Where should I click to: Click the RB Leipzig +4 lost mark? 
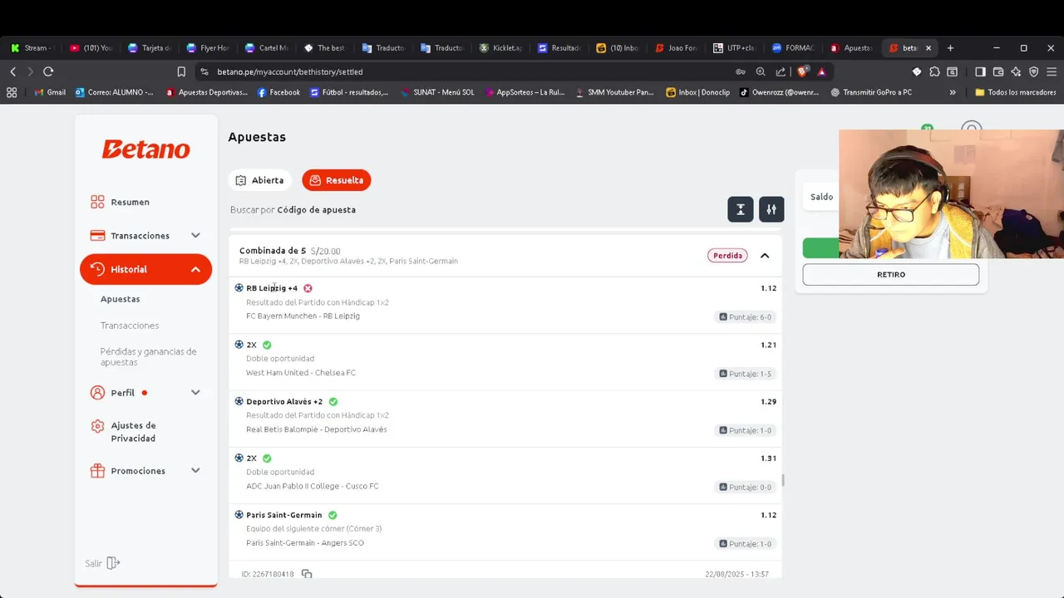pyautogui.click(x=308, y=288)
